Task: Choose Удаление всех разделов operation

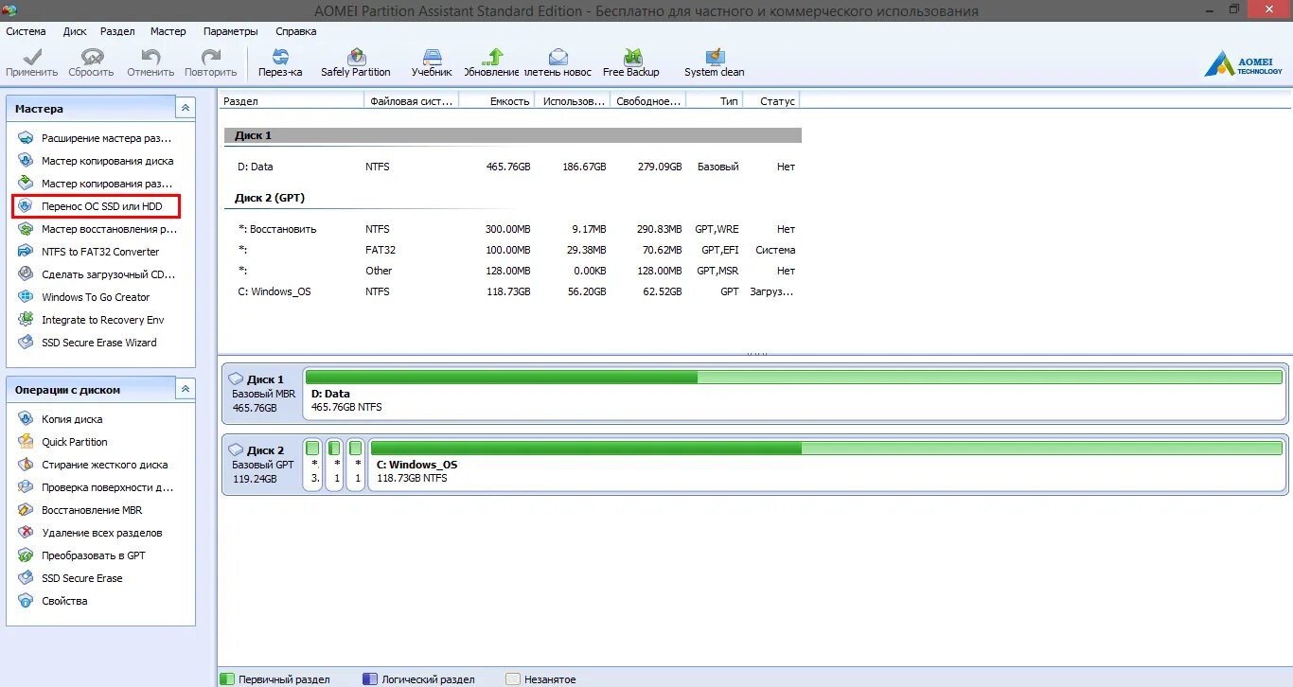Action: point(90,533)
